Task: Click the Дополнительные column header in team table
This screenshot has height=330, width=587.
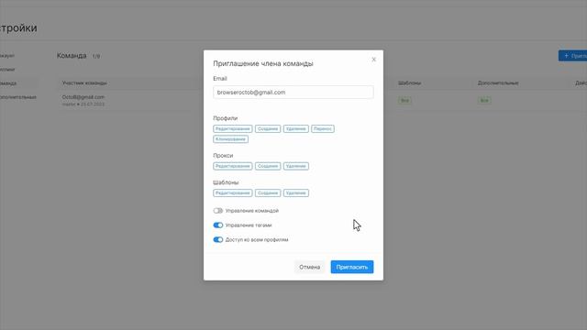Action: click(498, 83)
